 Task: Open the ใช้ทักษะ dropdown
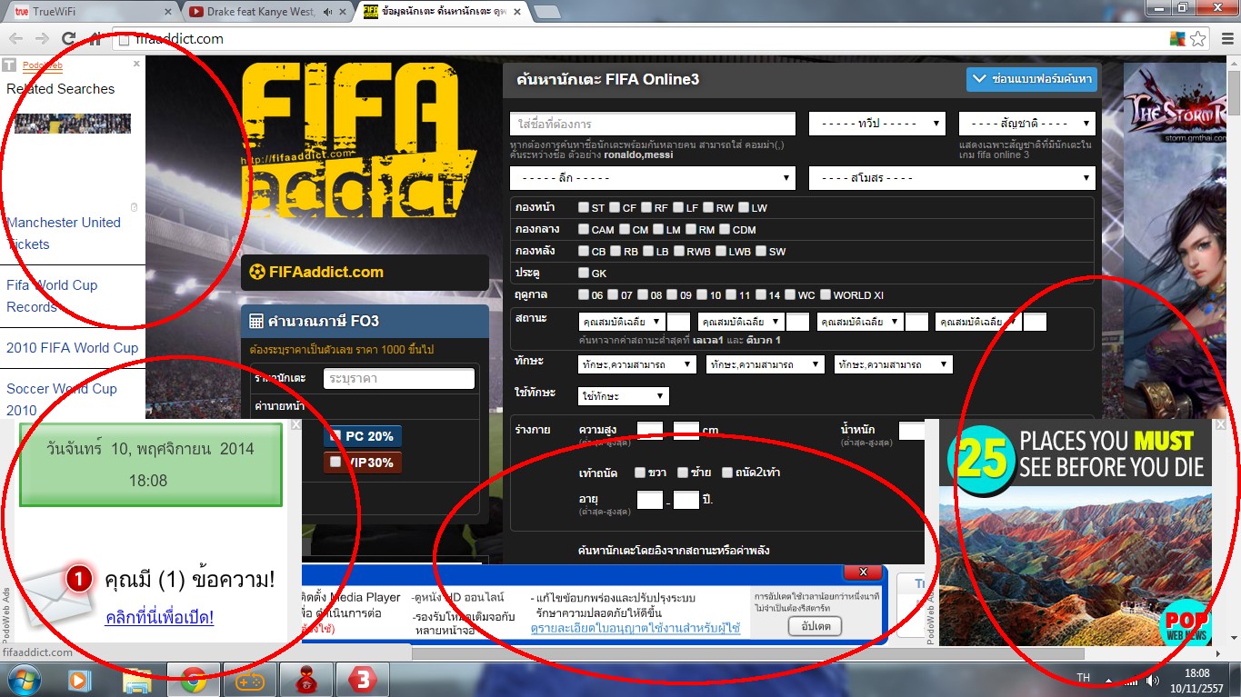coord(624,396)
